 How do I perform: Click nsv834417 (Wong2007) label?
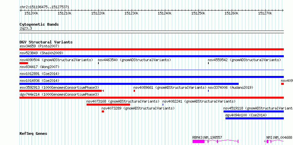(x=40, y=67)
